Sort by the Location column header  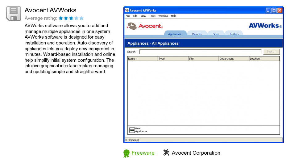click(x=264, y=59)
